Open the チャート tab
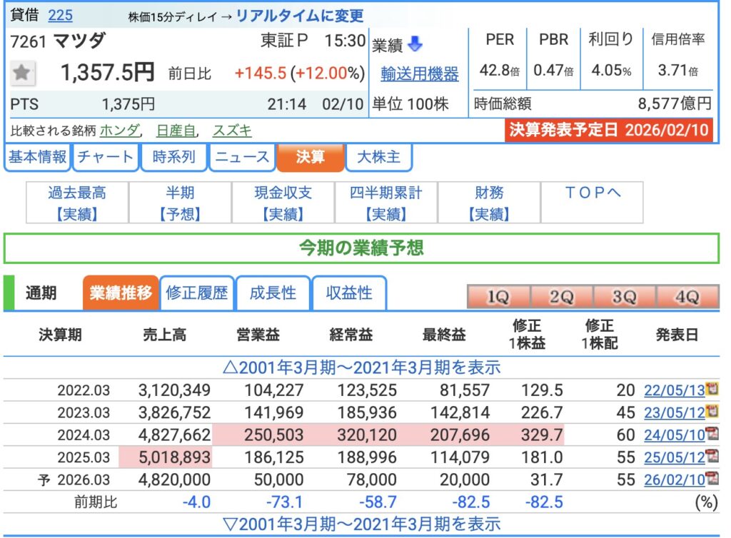 (106, 158)
